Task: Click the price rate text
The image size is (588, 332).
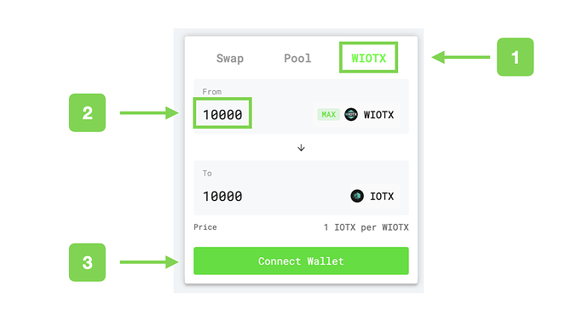Action: (366, 227)
